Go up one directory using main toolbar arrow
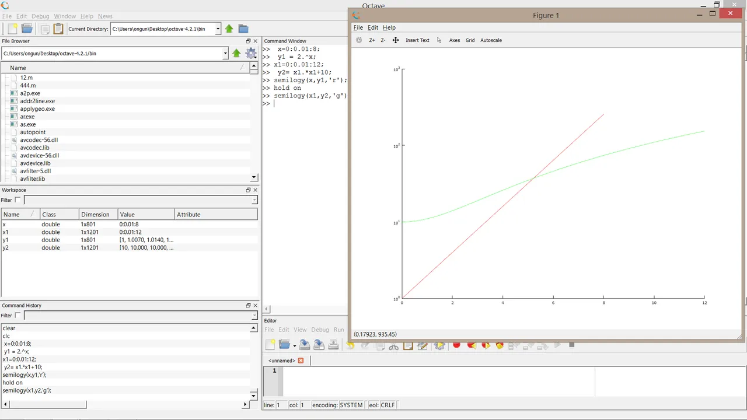The height and width of the screenshot is (420, 747). pos(229,29)
